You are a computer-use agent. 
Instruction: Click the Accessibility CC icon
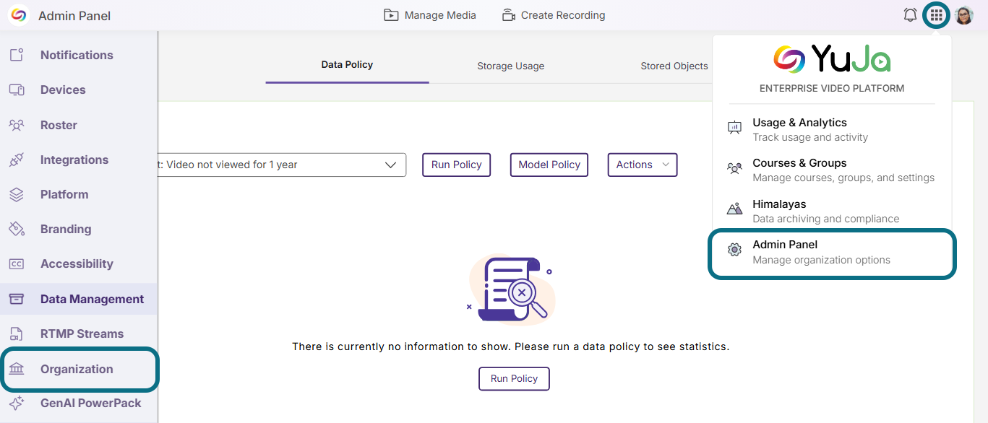click(17, 264)
